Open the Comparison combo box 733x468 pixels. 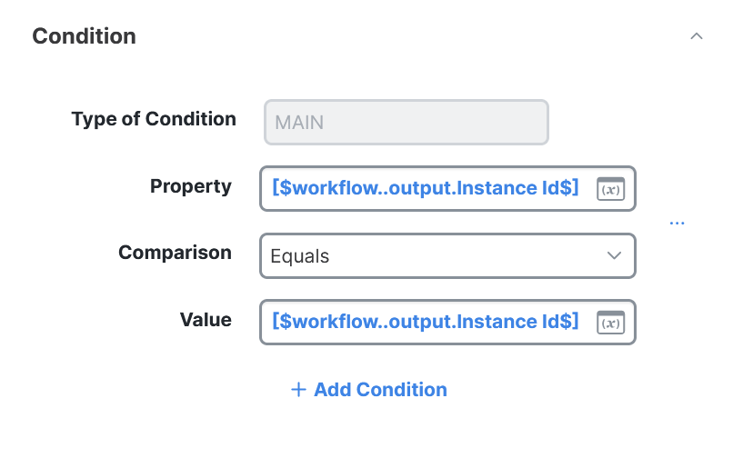pos(437,256)
